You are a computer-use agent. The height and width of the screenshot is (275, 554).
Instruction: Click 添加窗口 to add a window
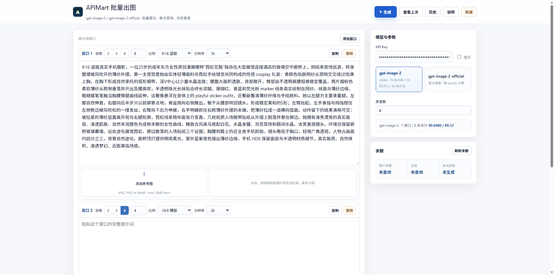pos(349,39)
